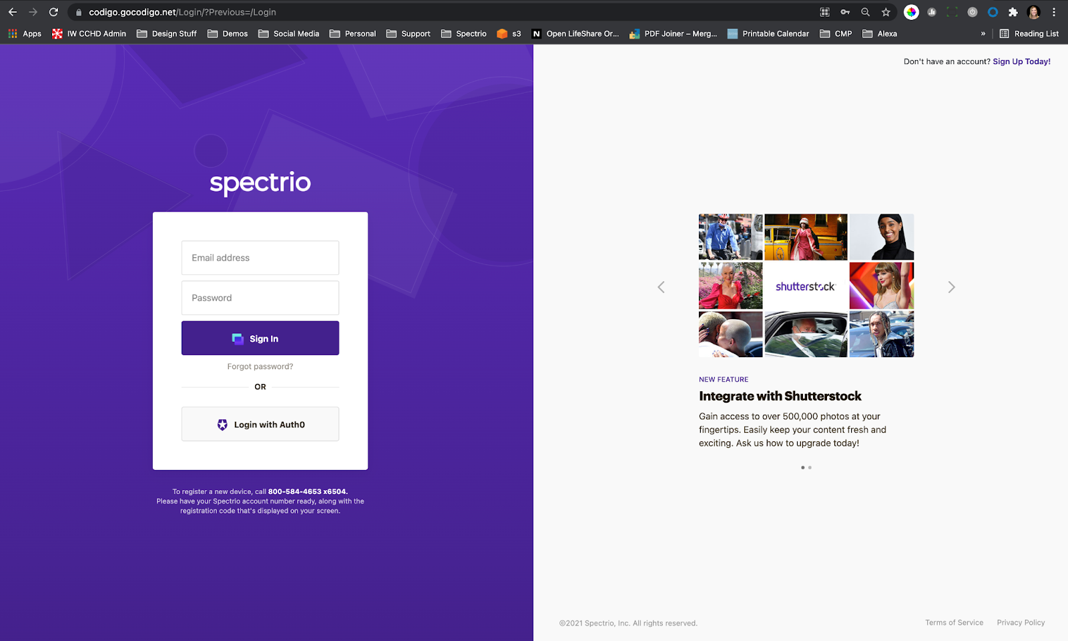Screen dimensions: 1068x641
Task: Click the spectrio logo
Action: click(x=260, y=182)
